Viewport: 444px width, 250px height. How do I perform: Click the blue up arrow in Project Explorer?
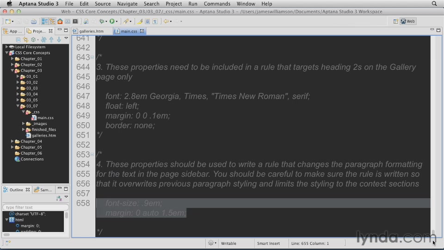click(51, 40)
